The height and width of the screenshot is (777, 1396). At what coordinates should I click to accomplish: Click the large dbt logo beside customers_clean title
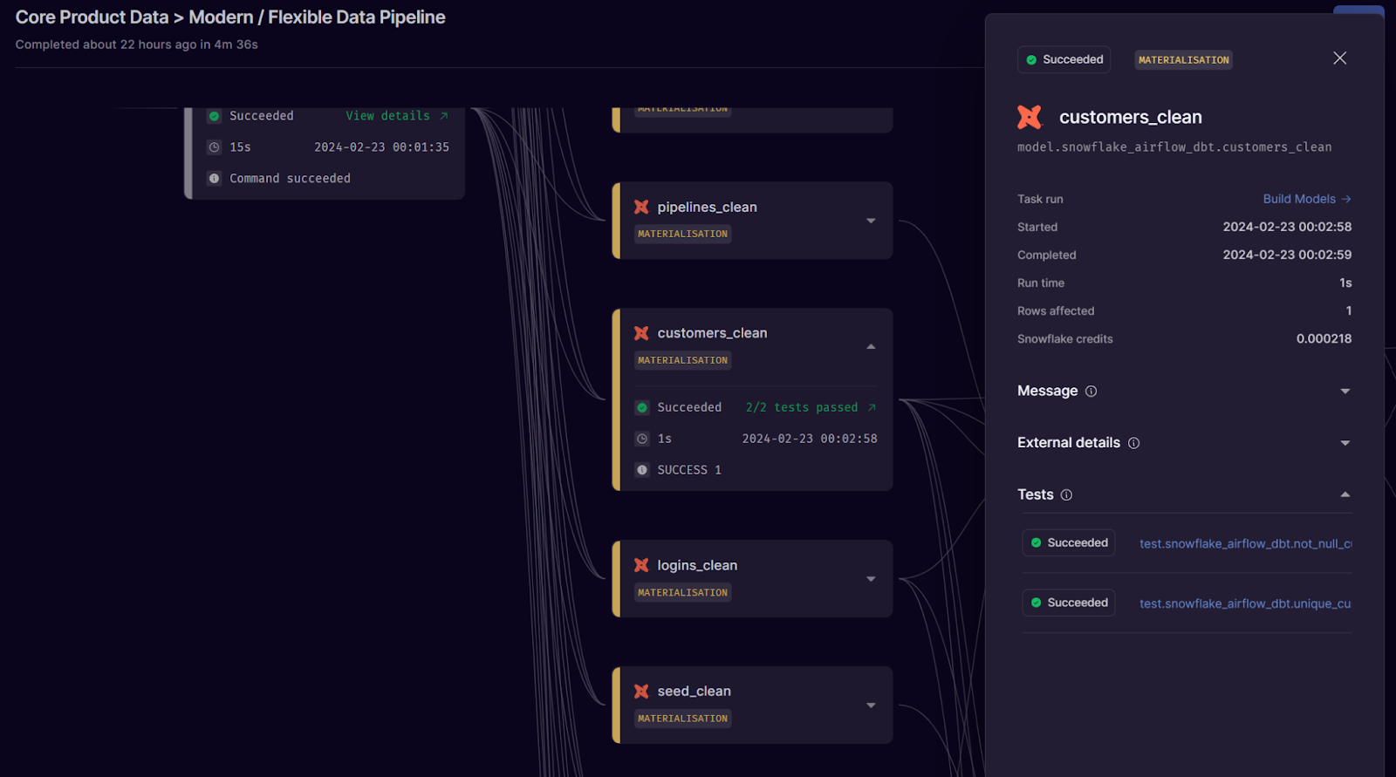pos(1030,117)
